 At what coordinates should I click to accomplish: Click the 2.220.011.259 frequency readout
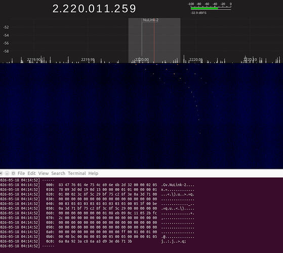[x=94, y=9]
